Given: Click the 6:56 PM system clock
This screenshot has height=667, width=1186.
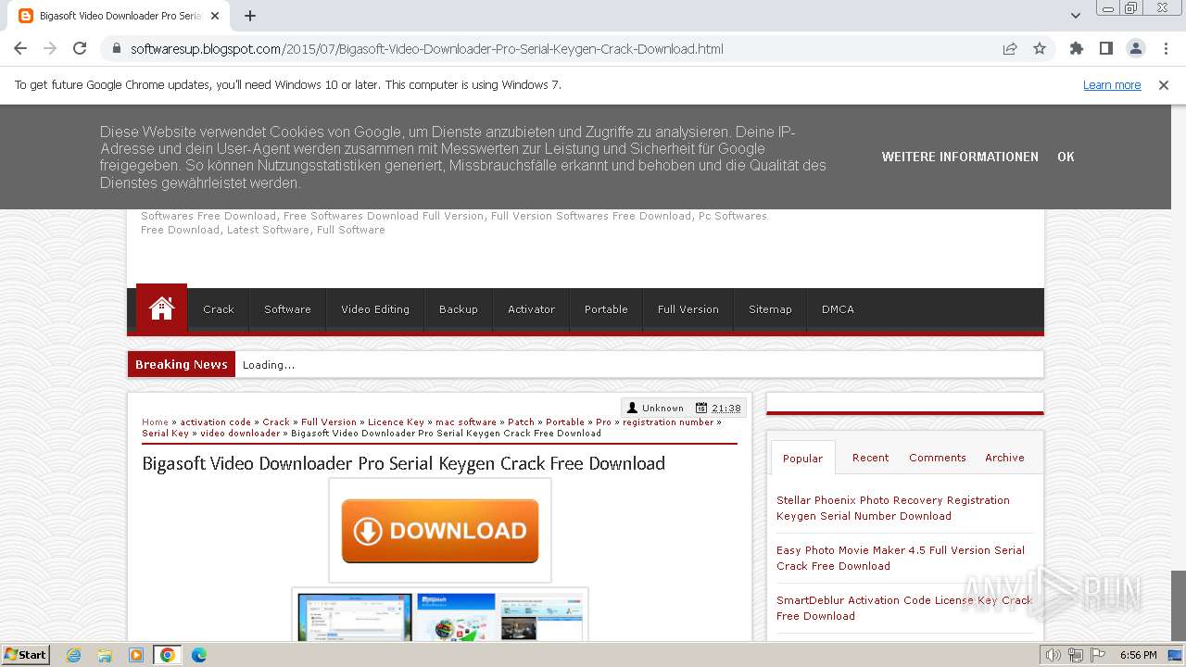Looking at the screenshot, I should (x=1138, y=655).
